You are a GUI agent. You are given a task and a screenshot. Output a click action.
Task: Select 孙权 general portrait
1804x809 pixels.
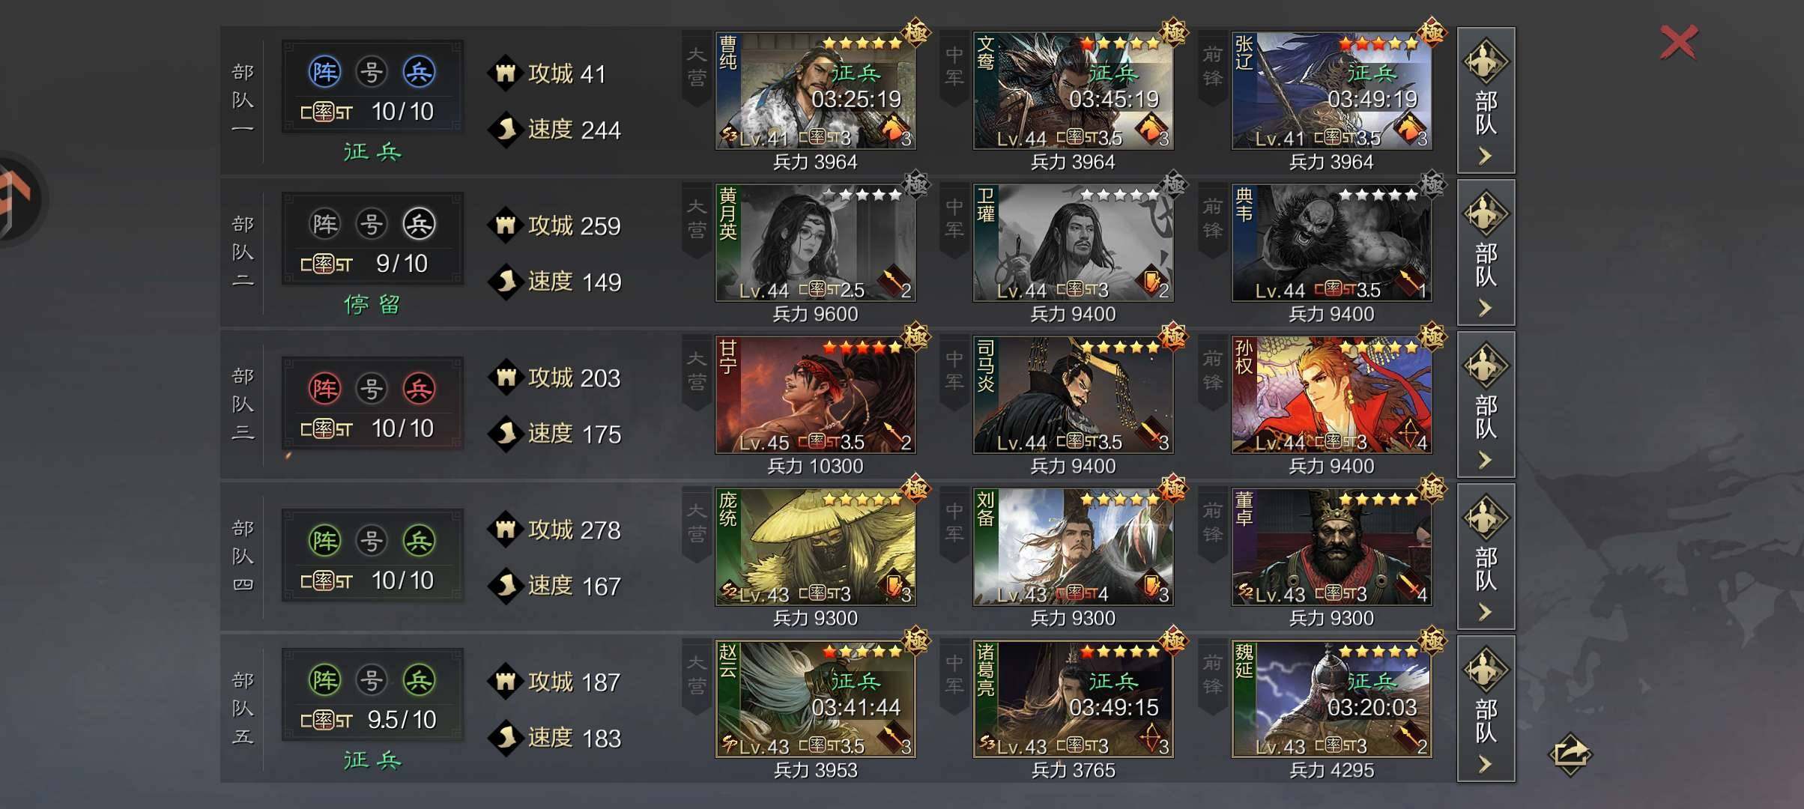[x=1331, y=395]
